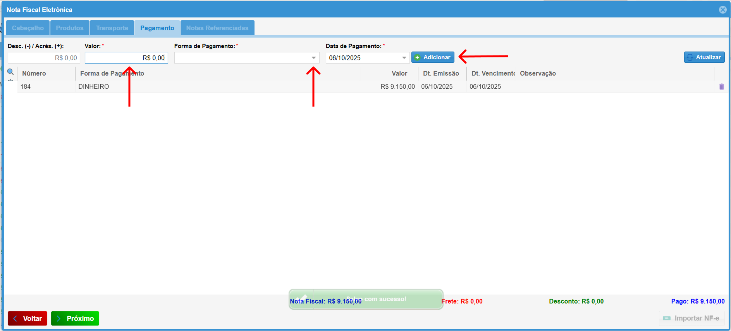This screenshot has width=731, height=331.
Task: Expand the Data de Pagamento date picker
Action: pyautogui.click(x=404, y=58)
